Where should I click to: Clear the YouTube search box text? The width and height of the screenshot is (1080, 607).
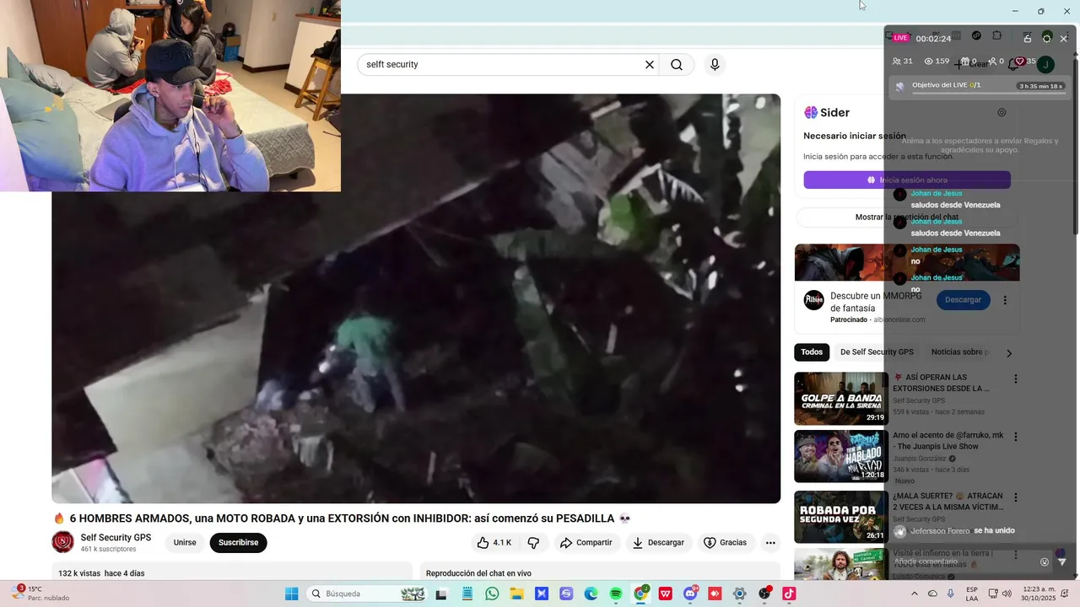tap(650, 65)
